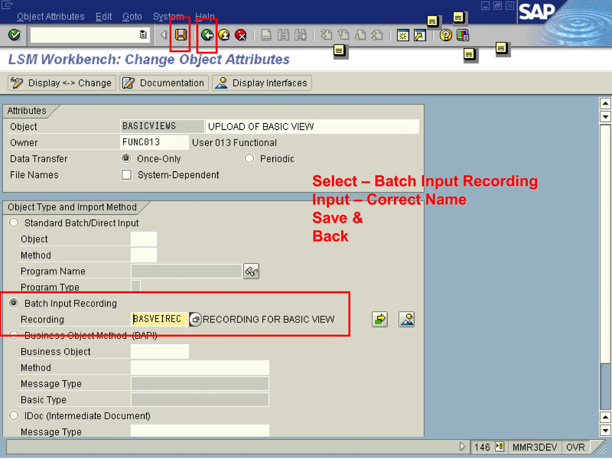
Task: Click the First Page icon
Action: click(326, 35)
